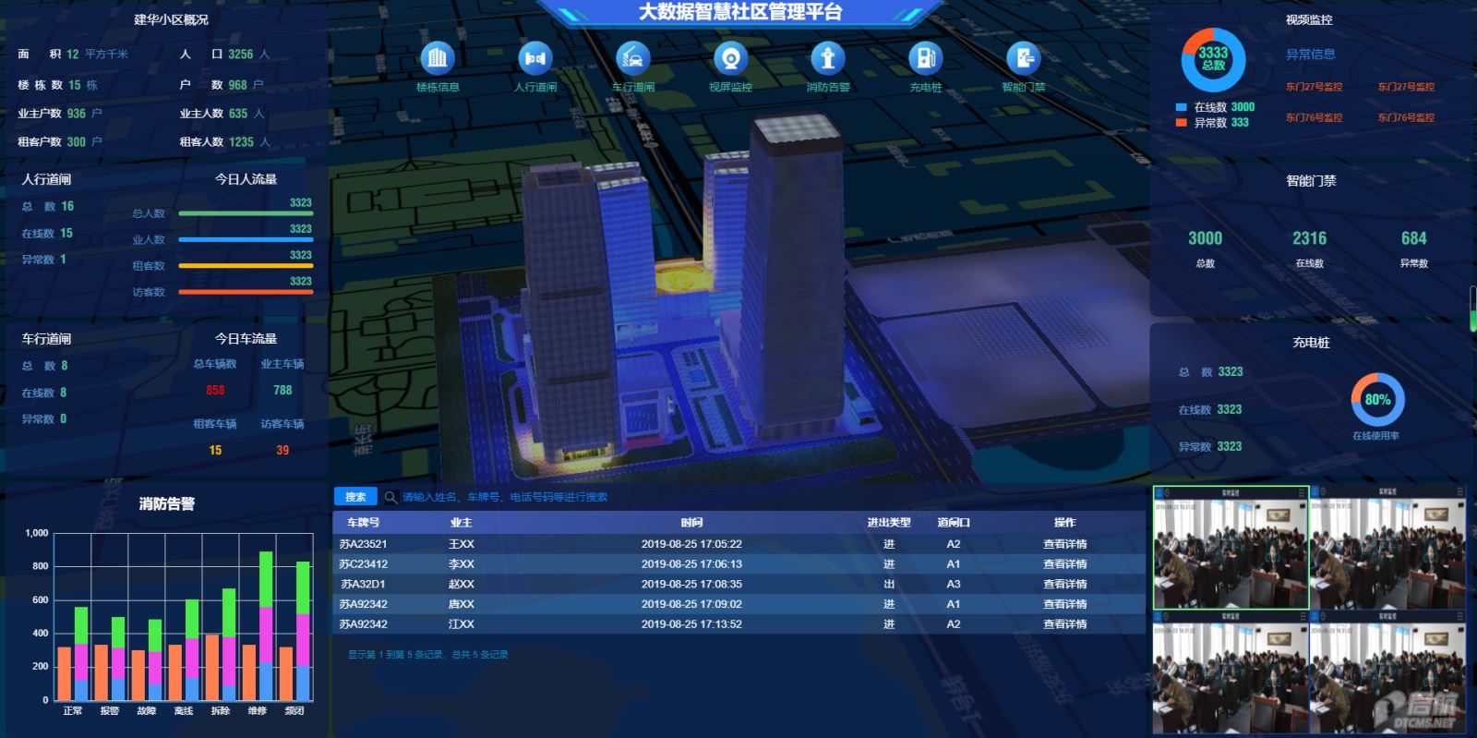Open 查看详情 for plate 苏A23521
Viewport: 1477px width, 738px height.
point(1064,544)
